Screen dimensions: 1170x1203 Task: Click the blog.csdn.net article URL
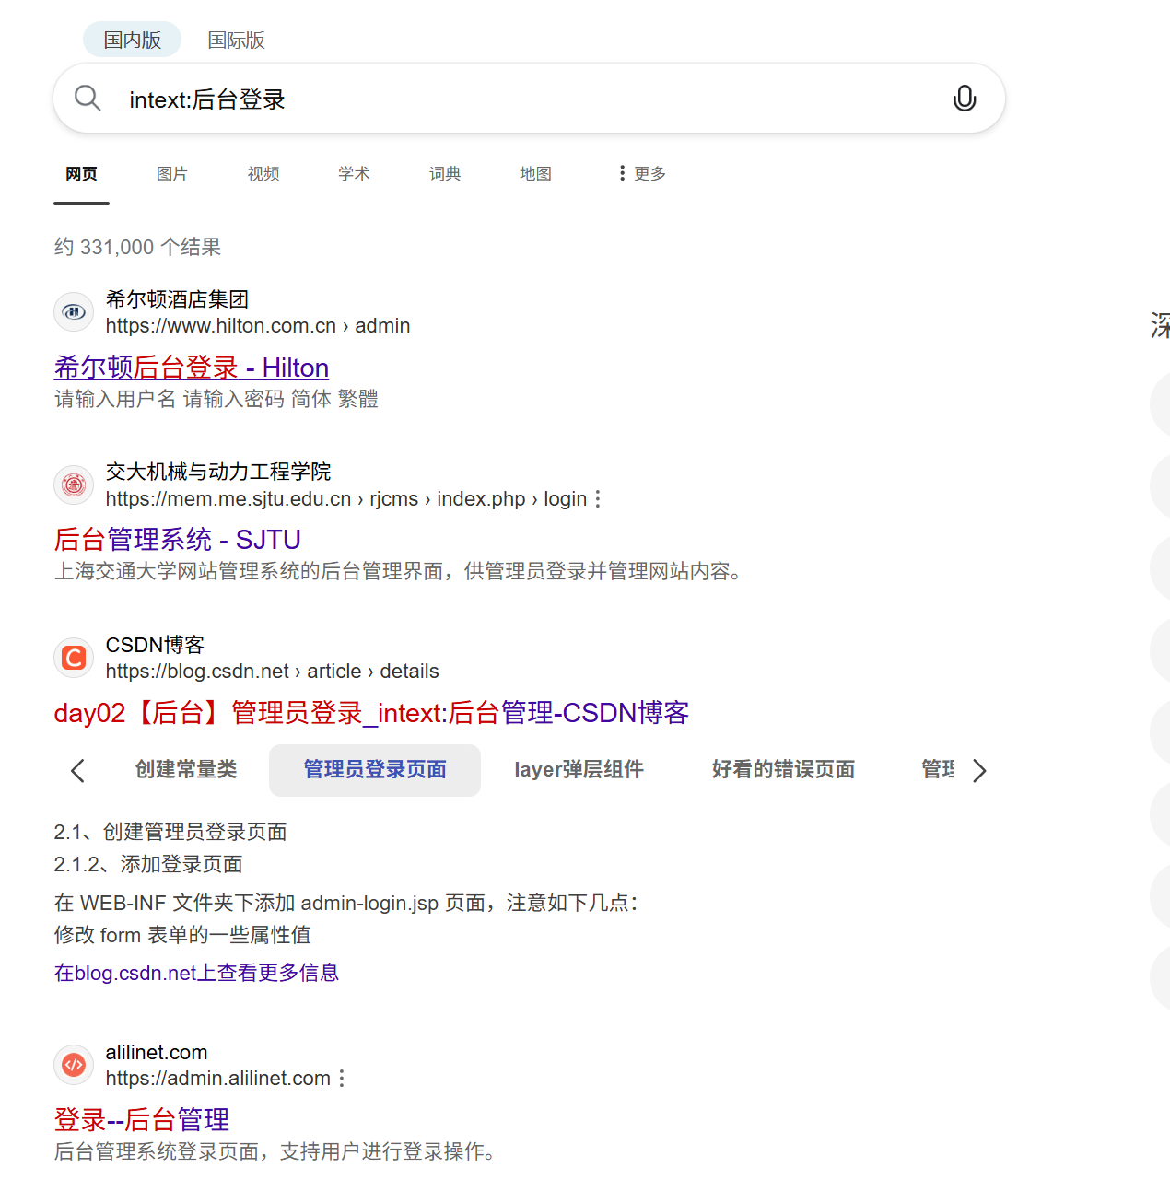tap(273, 672)
